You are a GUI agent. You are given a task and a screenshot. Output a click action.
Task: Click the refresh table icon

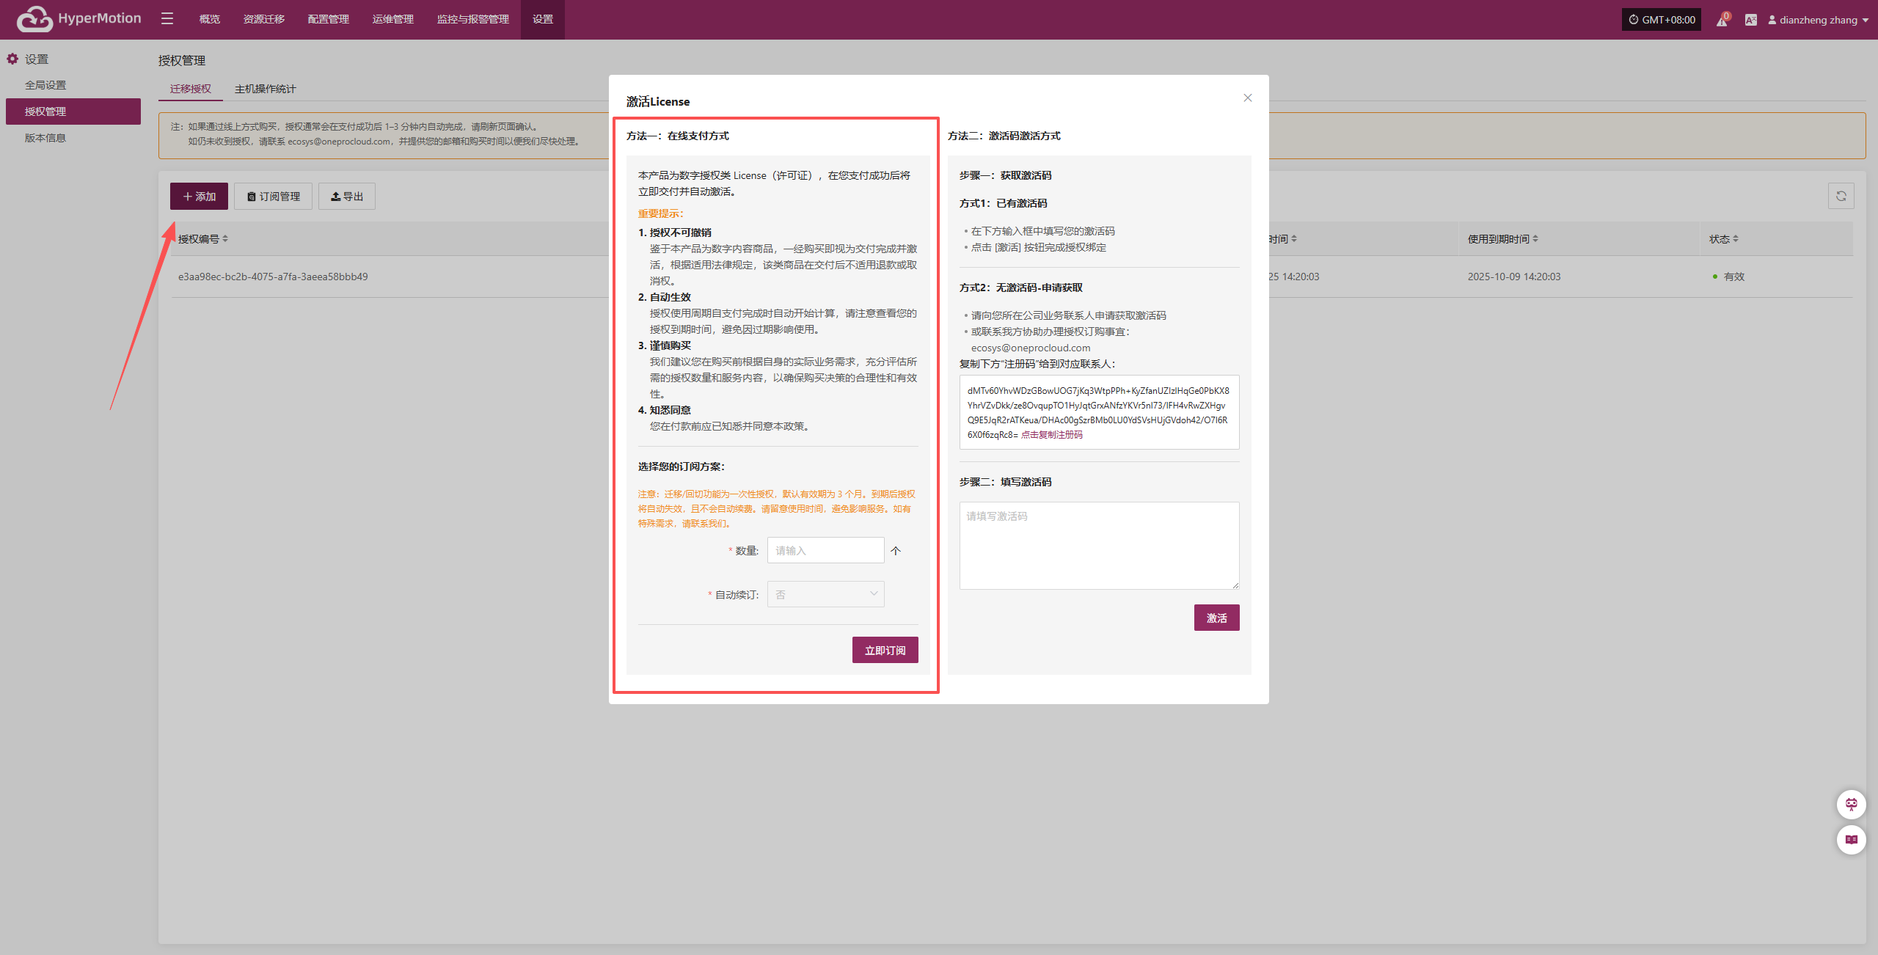(1841, 196)
